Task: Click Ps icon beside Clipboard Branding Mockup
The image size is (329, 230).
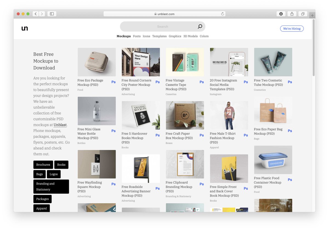Action: (x=202, y=184)
